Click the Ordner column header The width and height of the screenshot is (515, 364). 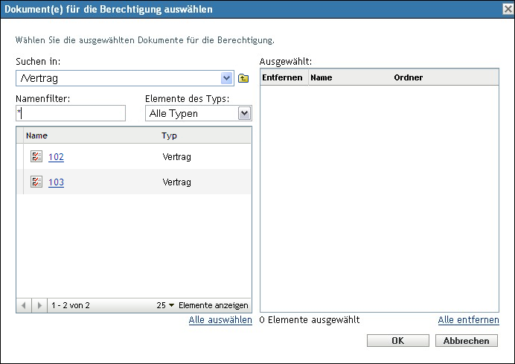pyautogui.click(x=408, y=77)
